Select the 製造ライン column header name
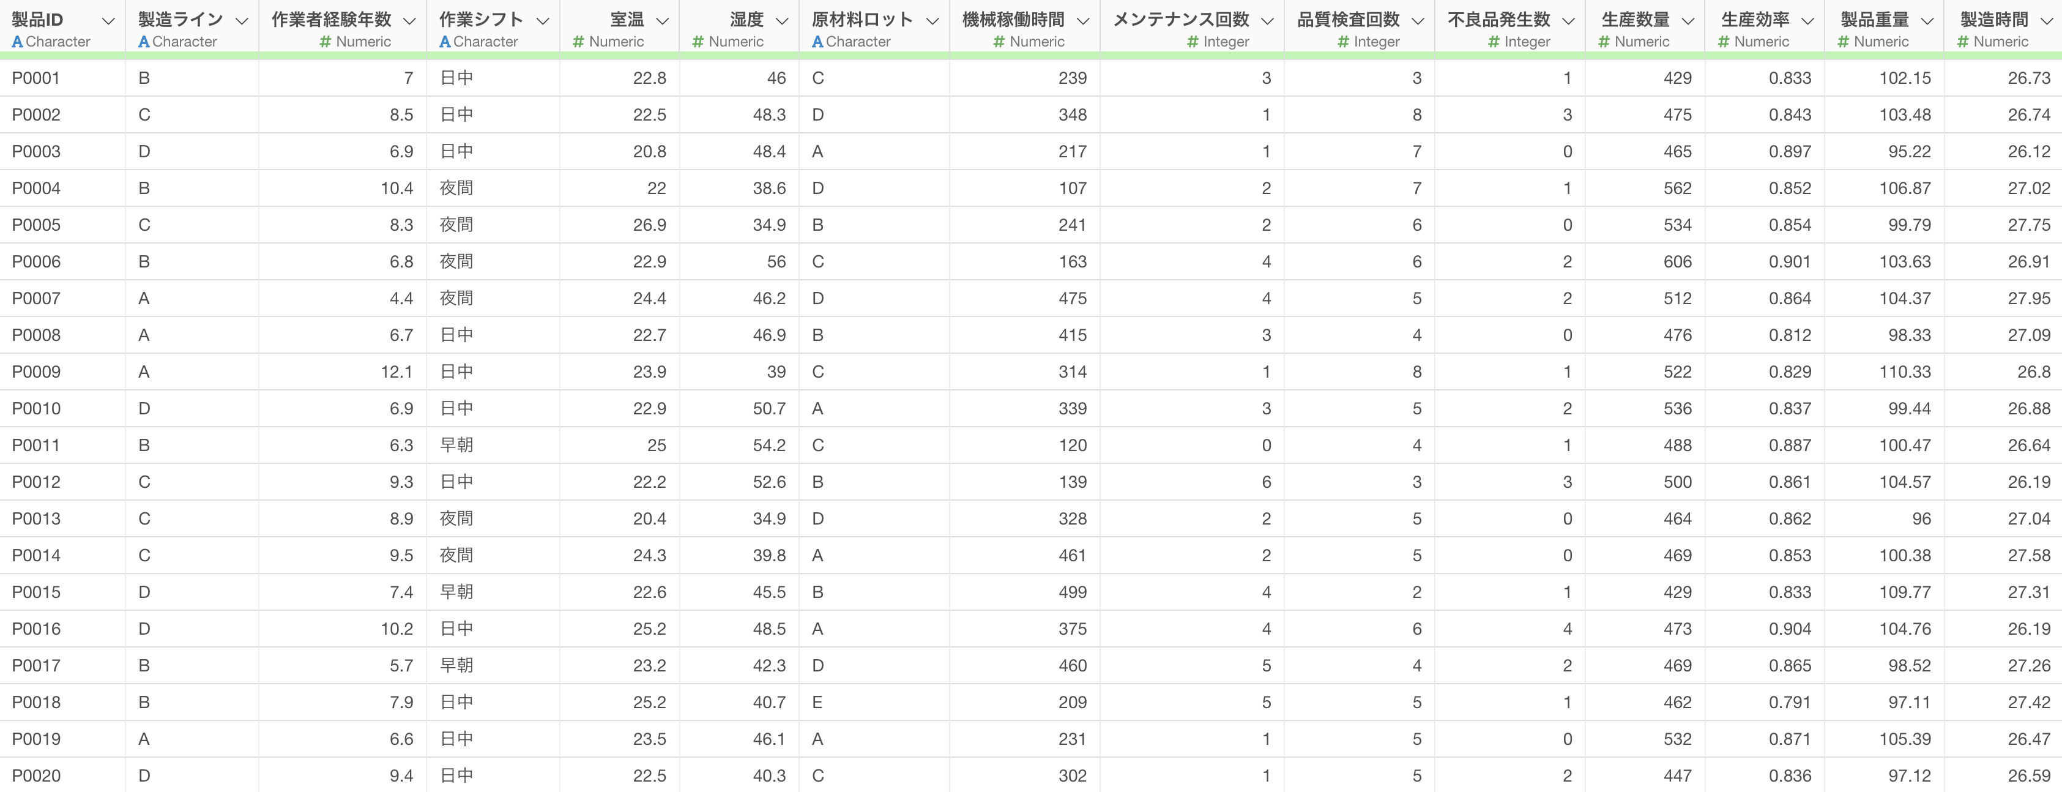Image resolution: width=2062 pixels, height=792 pixels. click(180, 20)
